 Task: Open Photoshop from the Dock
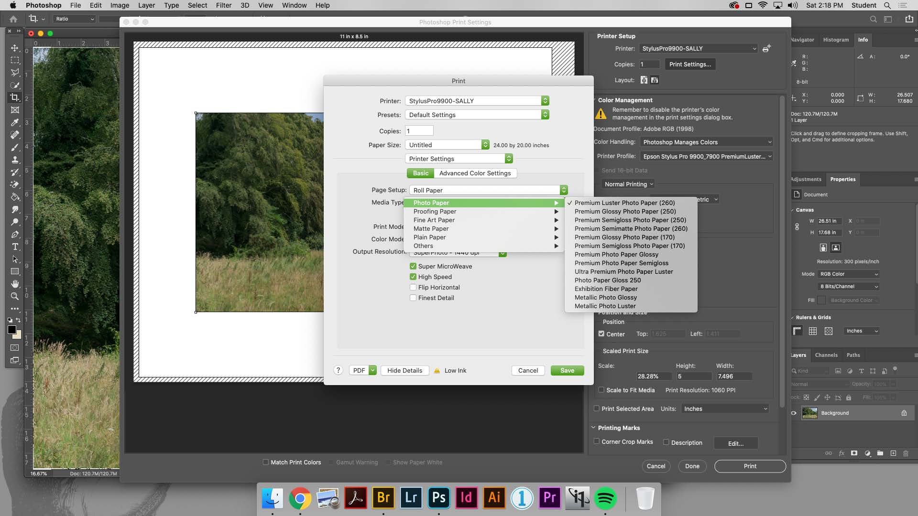point(438,498)
